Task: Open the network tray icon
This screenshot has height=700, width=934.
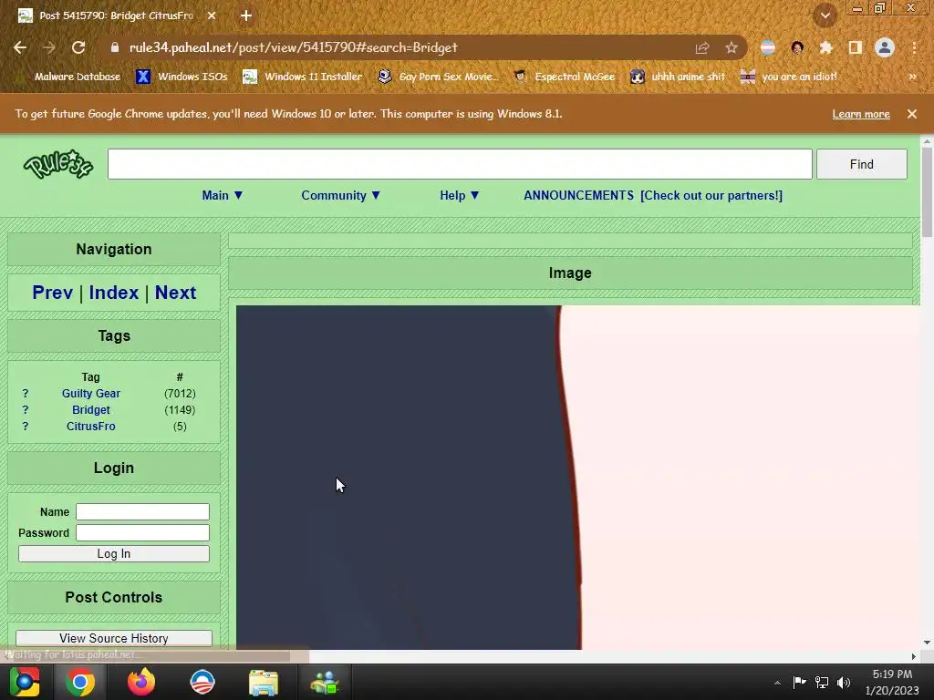Action: click(822, 682)
